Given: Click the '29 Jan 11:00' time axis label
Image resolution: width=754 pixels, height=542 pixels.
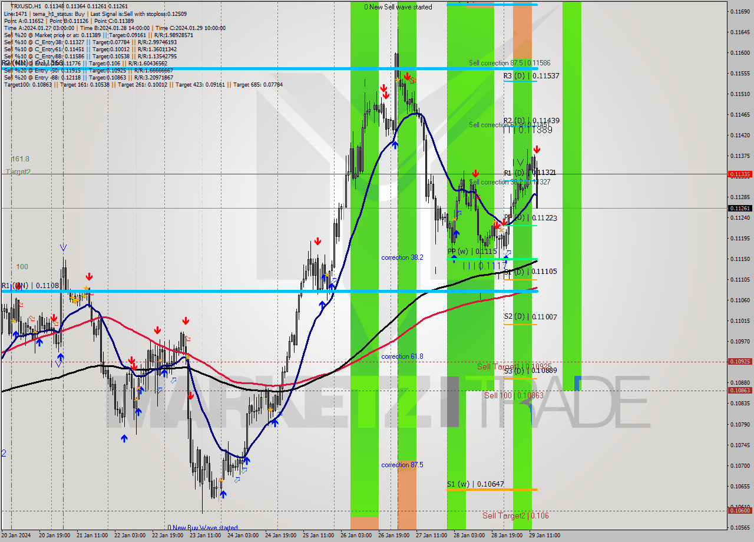Looking at the screenshot, I should click(x=544, y=536).
